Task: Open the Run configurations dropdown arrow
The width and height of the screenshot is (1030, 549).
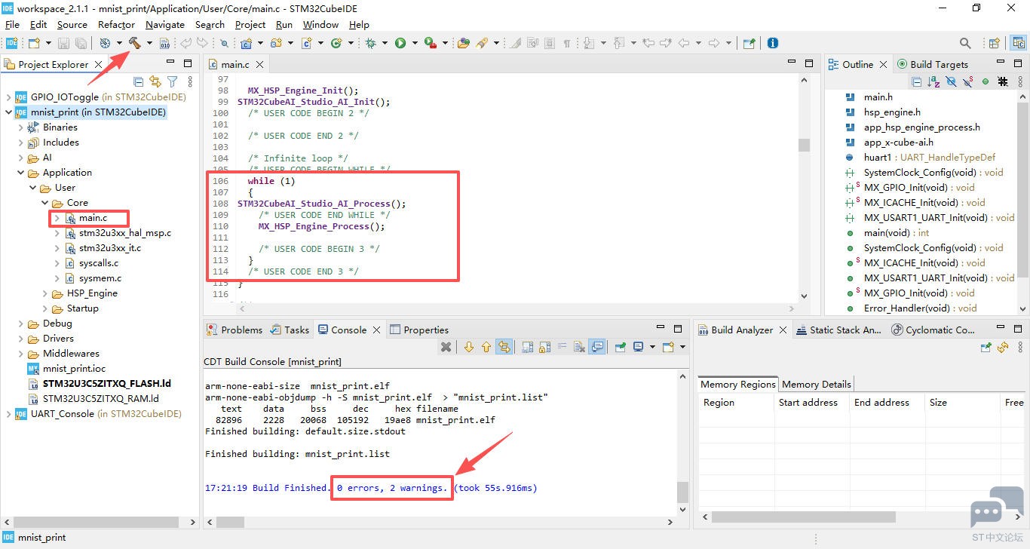Action: point(414,43)
